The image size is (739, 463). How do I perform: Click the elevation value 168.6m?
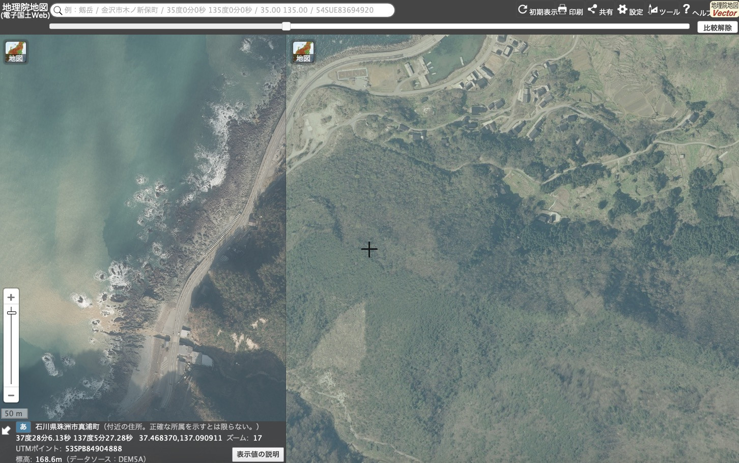point(49,459)
